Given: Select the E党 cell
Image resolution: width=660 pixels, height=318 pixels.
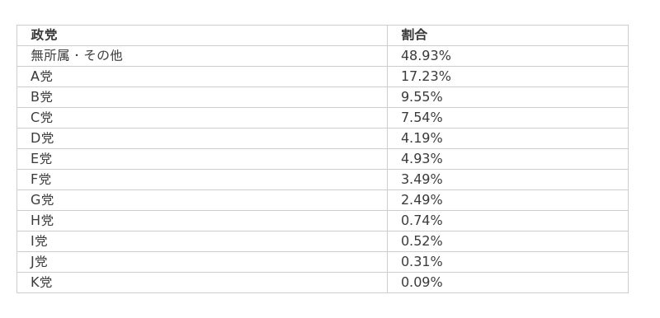Looking at the screenshot, I should pyautogui.click(x=41, y=159).
